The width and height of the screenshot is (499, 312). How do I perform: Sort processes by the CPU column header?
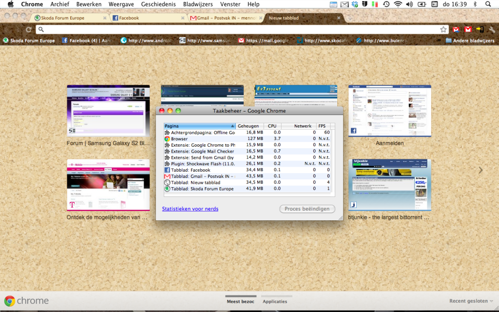tap(272, 126)
